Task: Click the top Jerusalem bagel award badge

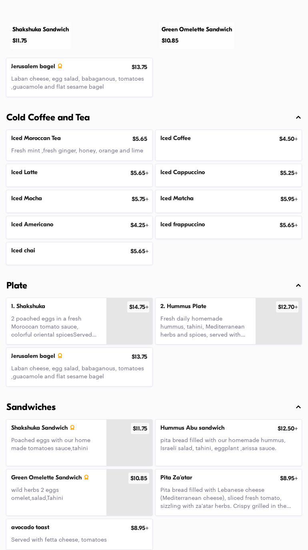Action: pos(60,66)
